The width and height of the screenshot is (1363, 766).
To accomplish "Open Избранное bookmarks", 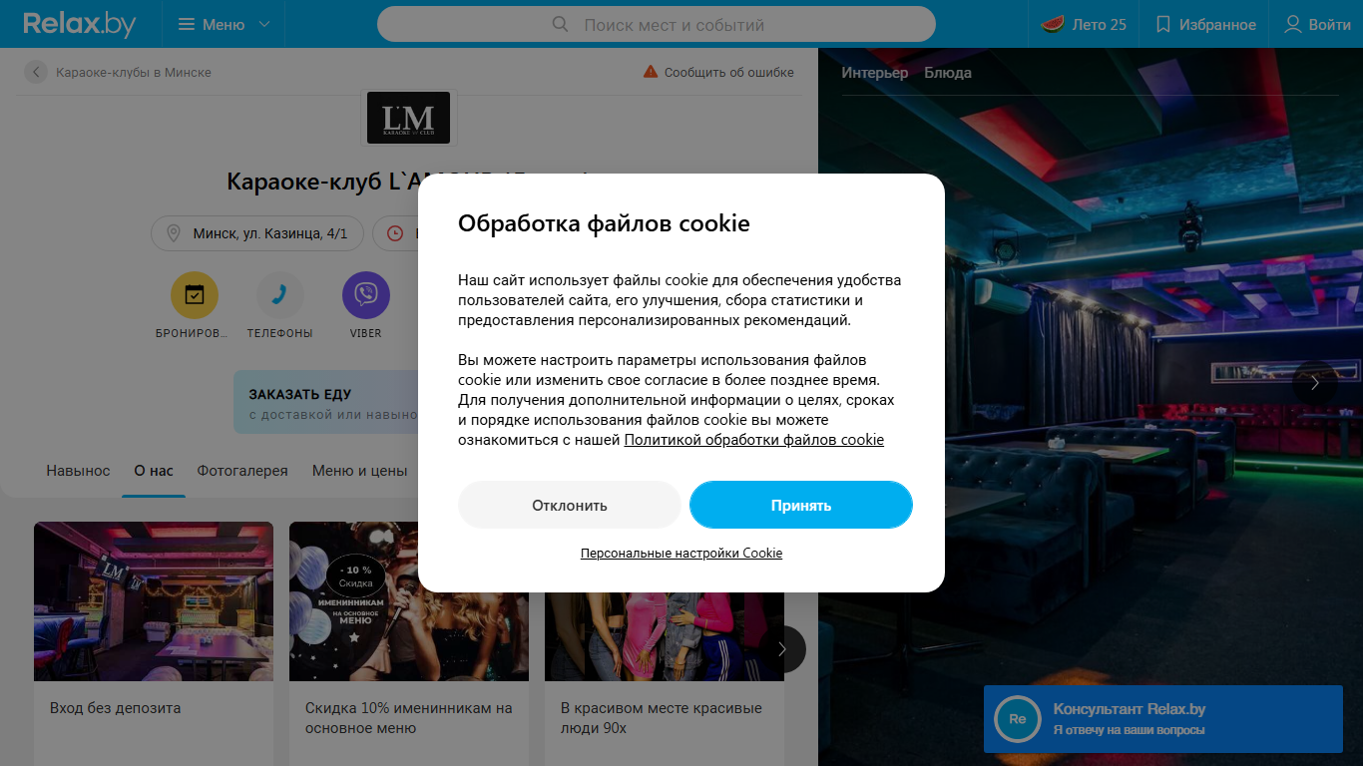I will 1206,24.
